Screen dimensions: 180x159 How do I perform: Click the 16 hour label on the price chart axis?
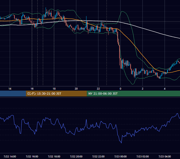pos(32,89)
